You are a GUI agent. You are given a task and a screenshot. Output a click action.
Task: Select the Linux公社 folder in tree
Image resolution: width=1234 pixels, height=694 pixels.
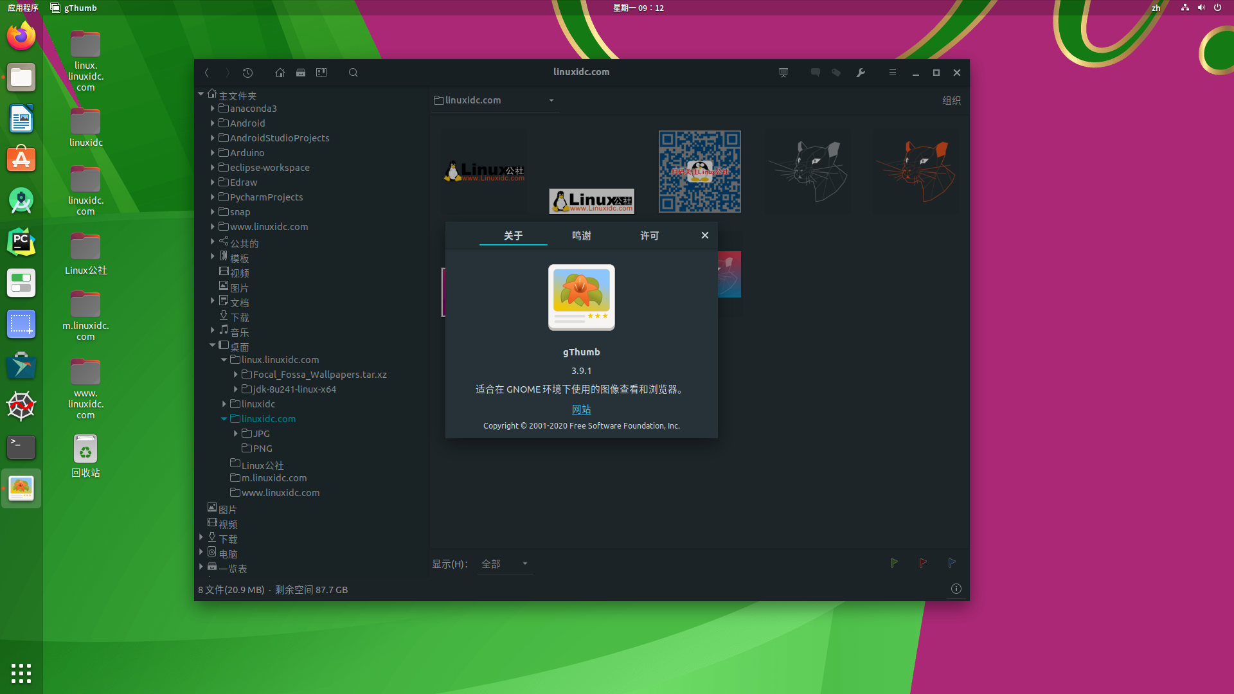(256, 464)
